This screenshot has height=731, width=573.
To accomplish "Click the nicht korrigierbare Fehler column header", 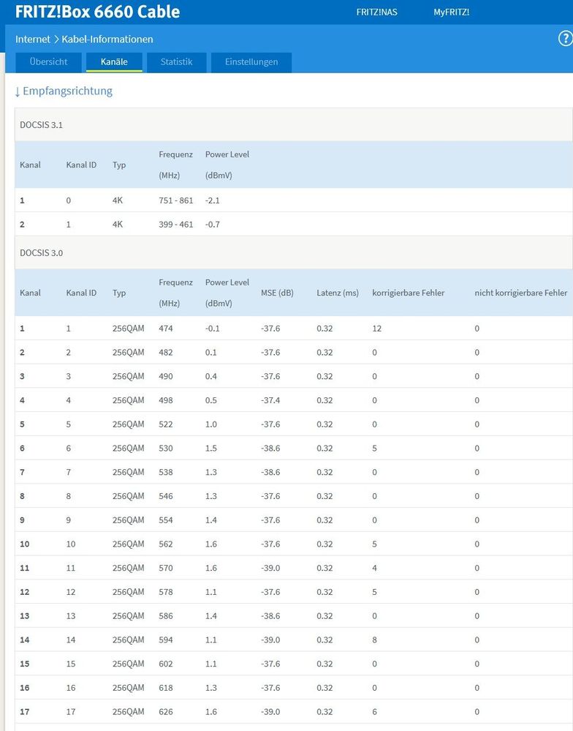I will pyautogui.click(x=520, y=293).
